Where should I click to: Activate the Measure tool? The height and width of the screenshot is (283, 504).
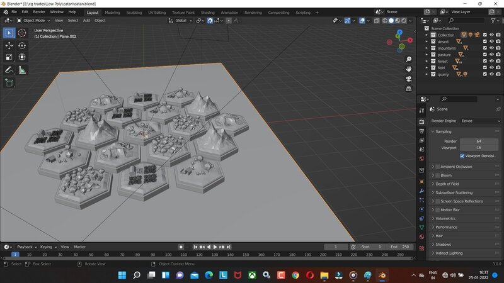tap(22, 69)
